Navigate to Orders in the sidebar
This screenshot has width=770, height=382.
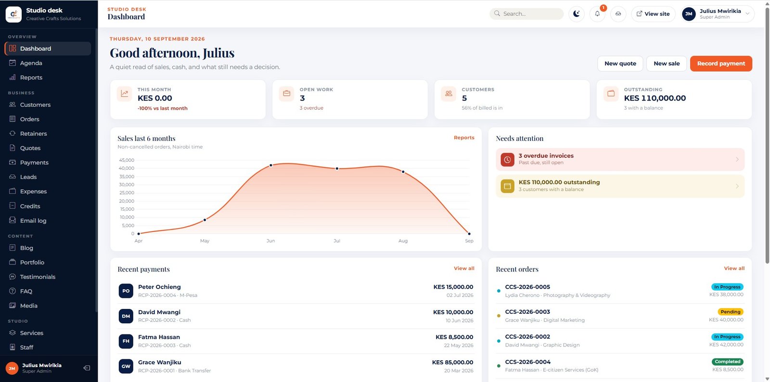click(48, 119)
